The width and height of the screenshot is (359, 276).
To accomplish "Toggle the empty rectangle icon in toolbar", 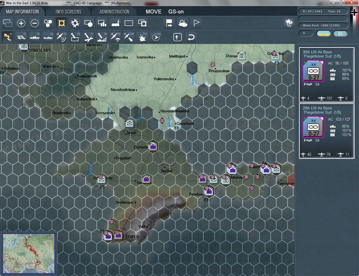I will [129, 23].
